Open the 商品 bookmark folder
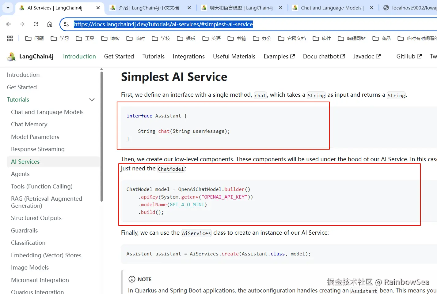The width and height of the screenshot is (437, 294). (x=382, y=38)
